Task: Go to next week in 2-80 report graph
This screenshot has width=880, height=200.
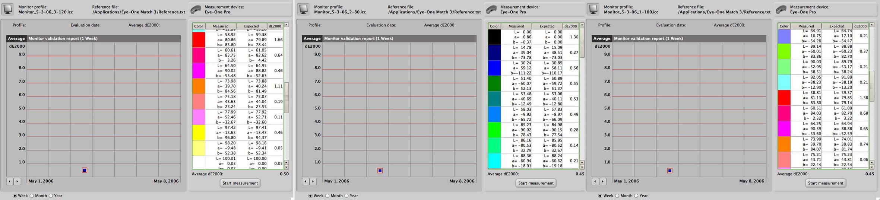Action: pos(313,181)
